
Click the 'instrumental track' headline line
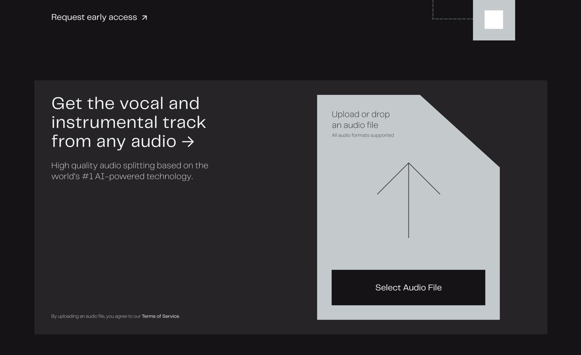click(x=128, y=123)
